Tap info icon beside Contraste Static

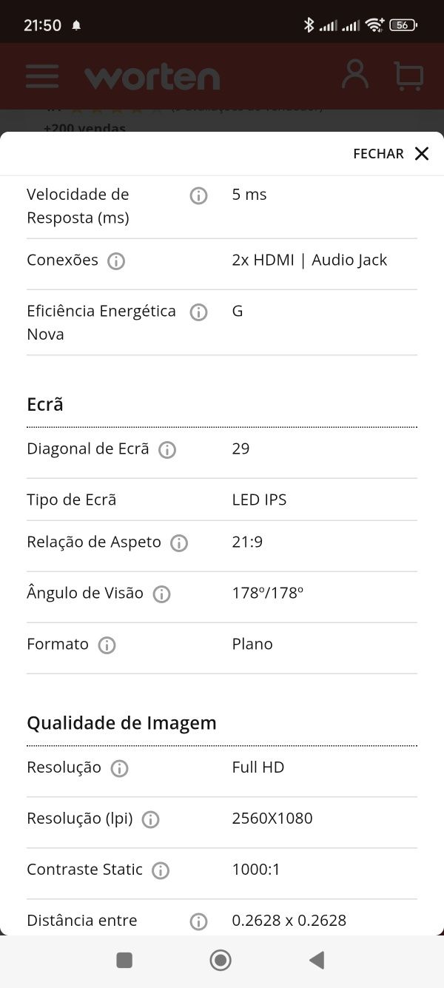point(161,870)
